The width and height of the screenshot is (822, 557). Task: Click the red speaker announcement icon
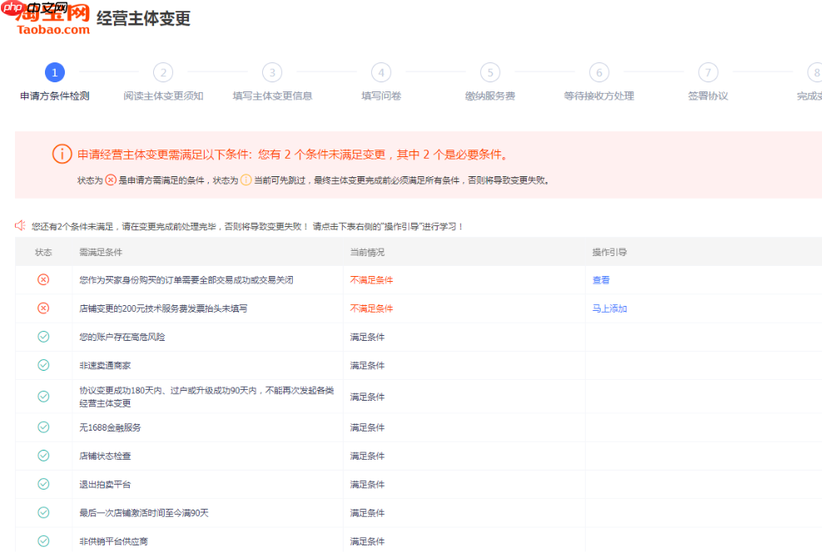(x=21, y=225)
